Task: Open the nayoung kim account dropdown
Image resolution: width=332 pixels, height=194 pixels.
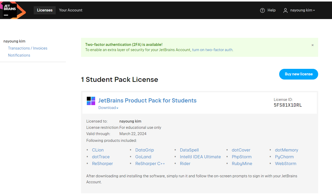Action: 302,10
